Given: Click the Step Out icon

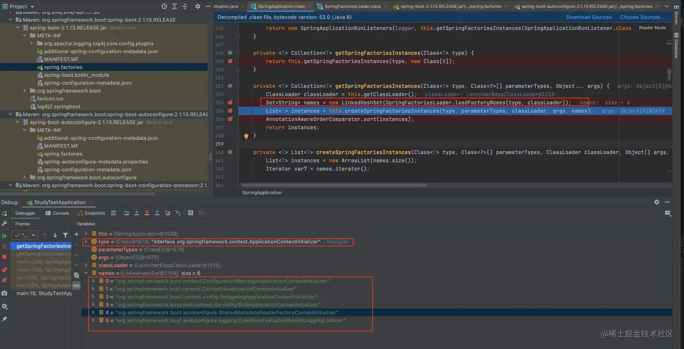Looking at the screenshot, I should tap(157, 213).
